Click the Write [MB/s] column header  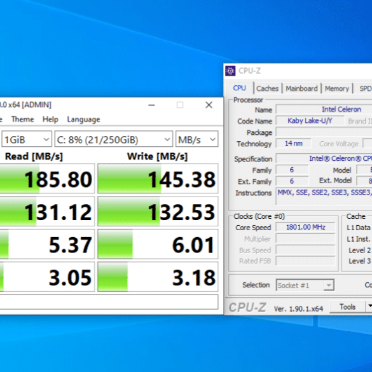[x=157, y=156]
